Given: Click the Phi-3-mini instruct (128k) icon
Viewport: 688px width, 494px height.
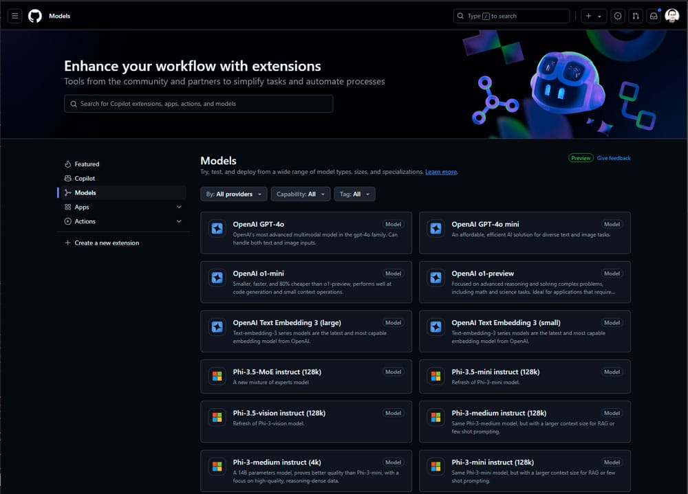Looking at the screenshot, I should (x=436, y=467).
